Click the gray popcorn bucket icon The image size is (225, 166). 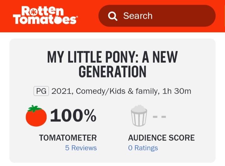(139, 116)
